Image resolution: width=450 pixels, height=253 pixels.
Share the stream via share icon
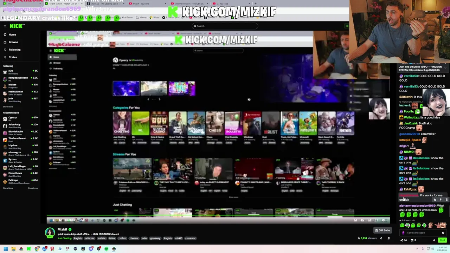(x=381, y=238)
